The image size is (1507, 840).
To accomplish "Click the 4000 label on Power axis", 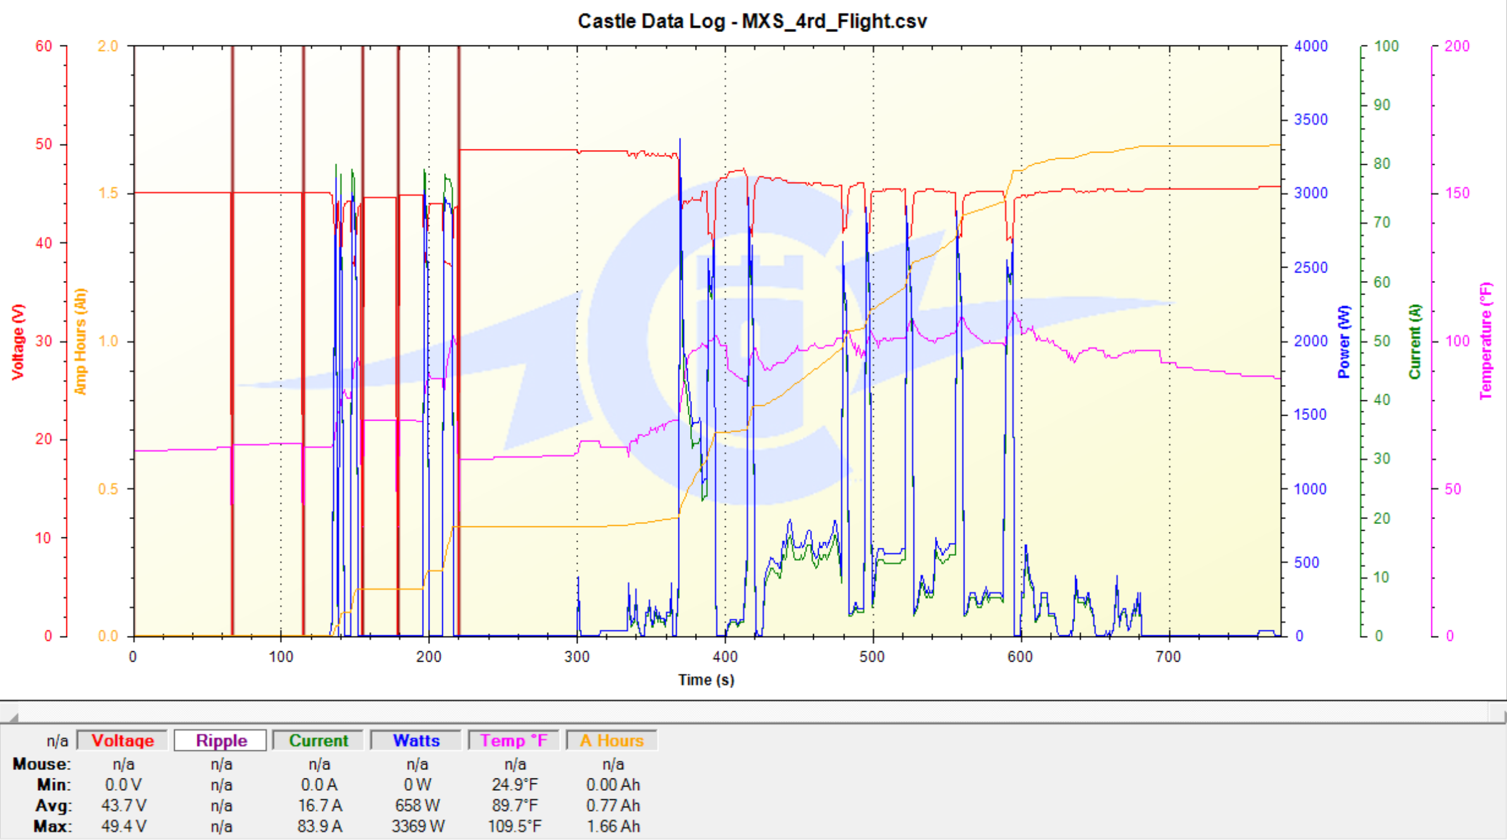I will click(1311, 46).
